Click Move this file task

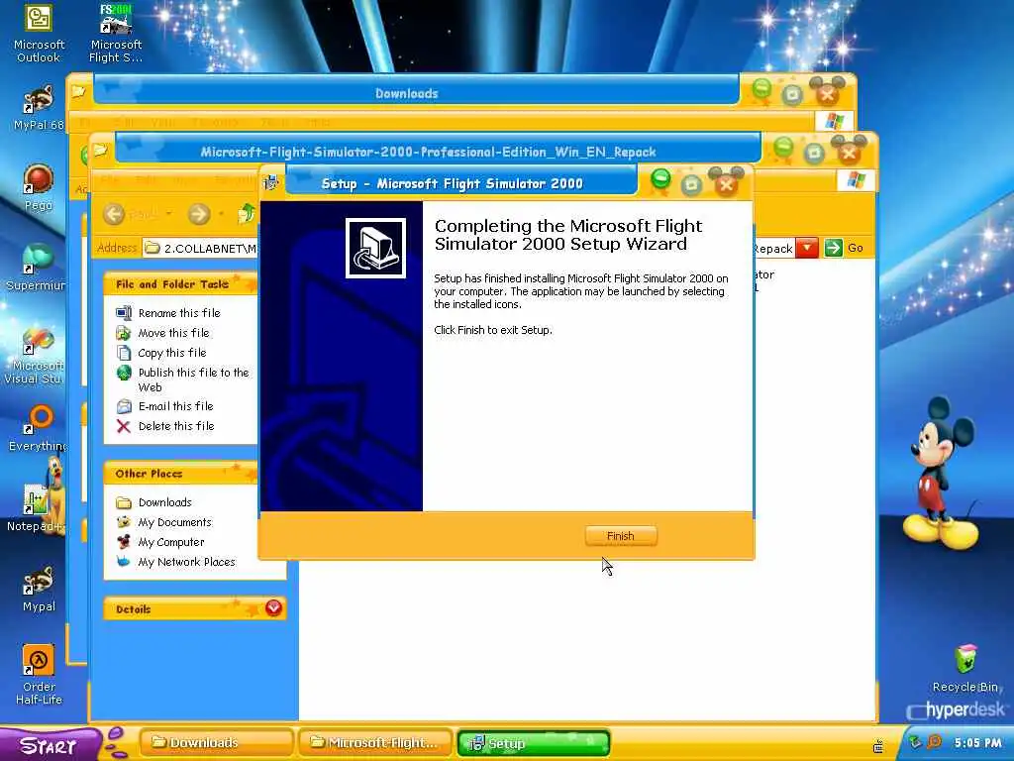(173, 333)
